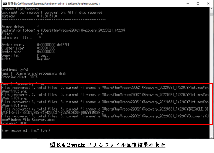Close the winfr command prompt window

pyautogui.click(x=208, y=3)
